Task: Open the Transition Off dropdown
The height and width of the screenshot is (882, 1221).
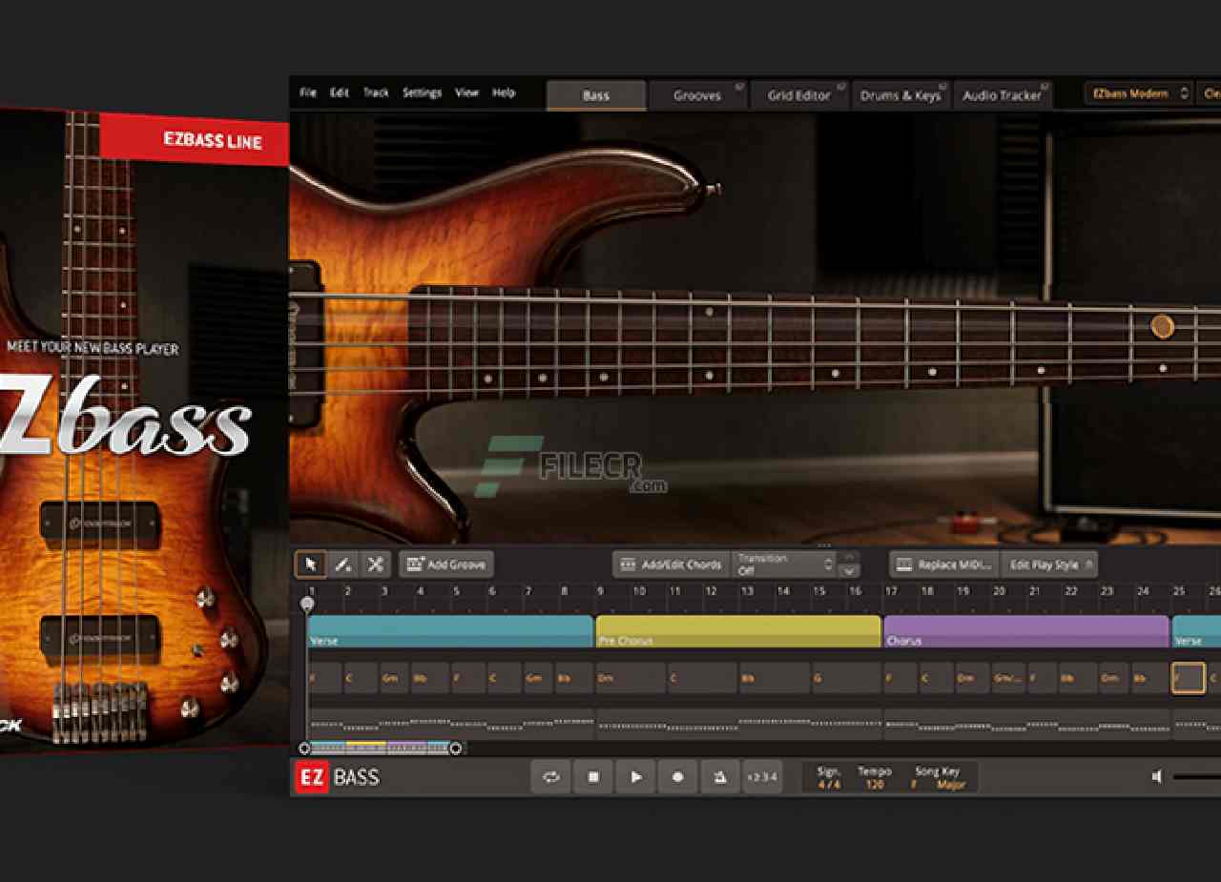Action: [x=783, y=564]
